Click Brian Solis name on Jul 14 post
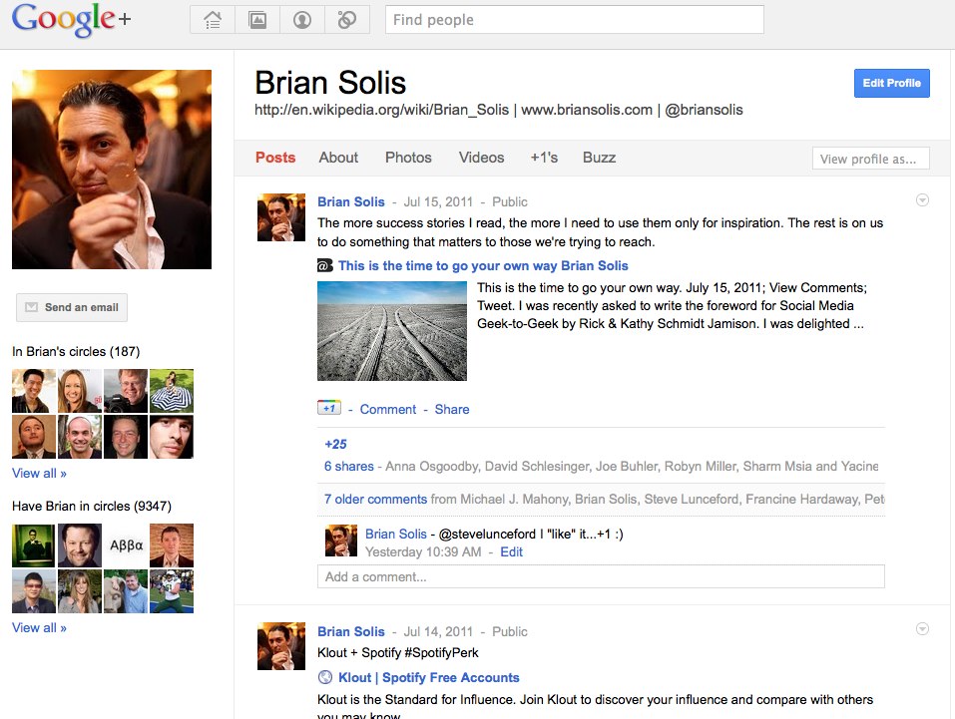The height and width of the screenshot is (719, 955). (351, 631)
